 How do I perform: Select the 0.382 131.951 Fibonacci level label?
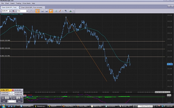click(5, 56)
